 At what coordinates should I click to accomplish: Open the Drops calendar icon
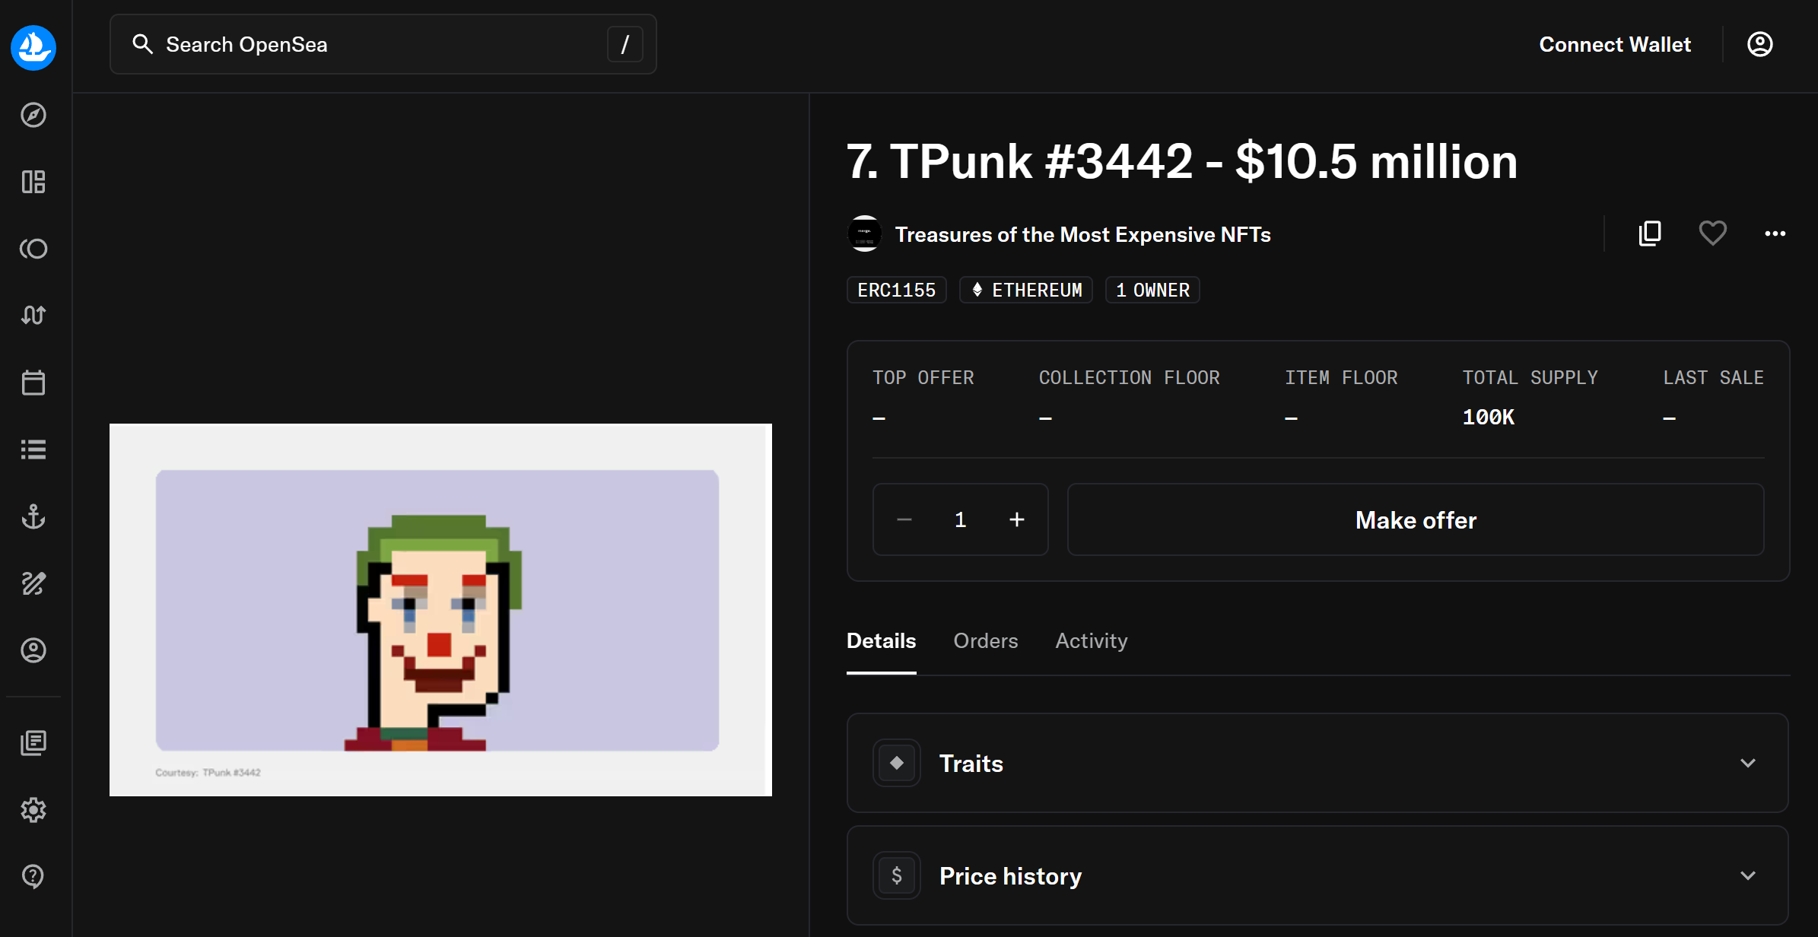point(33,383)
